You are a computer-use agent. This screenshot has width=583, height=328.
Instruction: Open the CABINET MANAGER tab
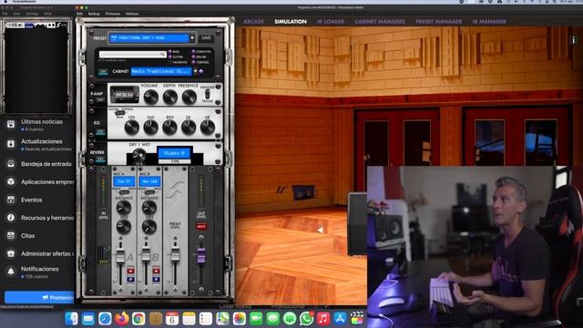coord(380,22)
